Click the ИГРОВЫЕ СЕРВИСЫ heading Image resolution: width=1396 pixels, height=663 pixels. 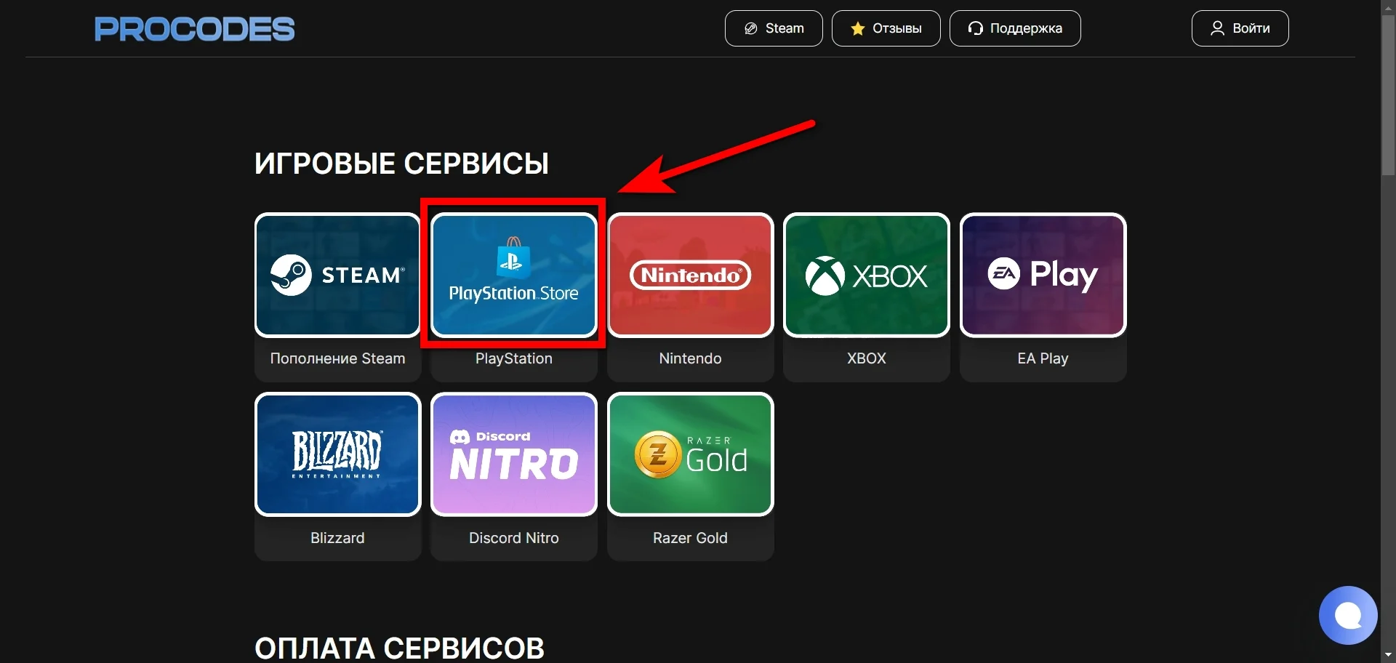401,164
